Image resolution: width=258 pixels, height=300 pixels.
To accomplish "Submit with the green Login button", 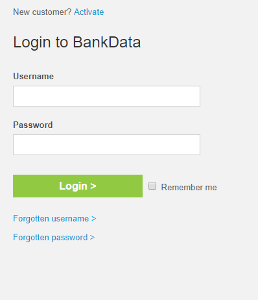I will coord(78,186).
